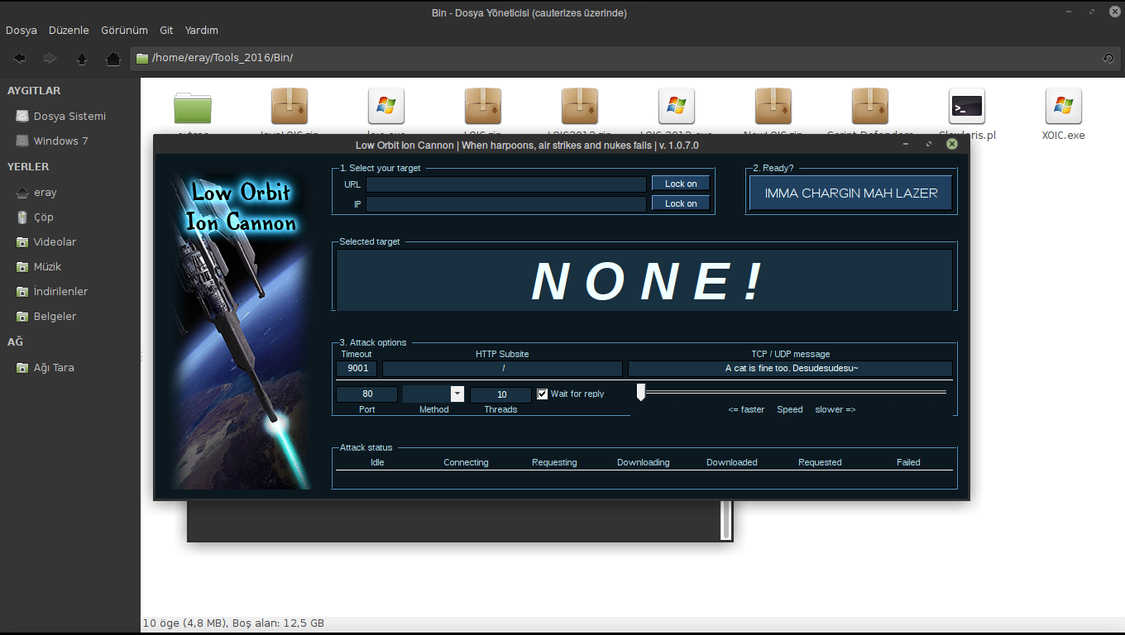This screenshot has height=635, width=1125.
Task: Click the file manager path bar text
Action: [223, 58]
